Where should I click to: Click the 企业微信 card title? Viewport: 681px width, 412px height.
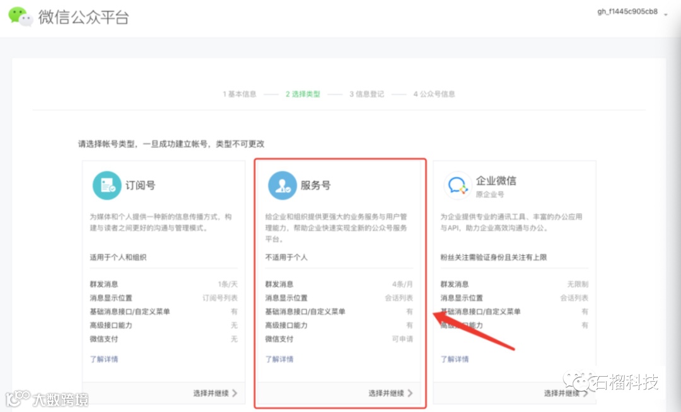coord(496,180)
